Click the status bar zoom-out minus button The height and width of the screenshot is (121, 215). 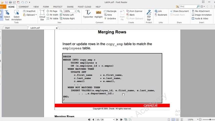pyautogui.click(x=200, y=120)
